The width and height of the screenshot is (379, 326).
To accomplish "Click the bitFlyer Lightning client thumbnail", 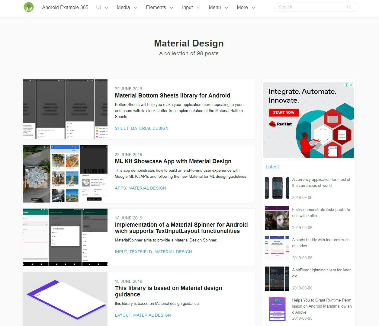I will pyautogui.click(x=277, y=278).
